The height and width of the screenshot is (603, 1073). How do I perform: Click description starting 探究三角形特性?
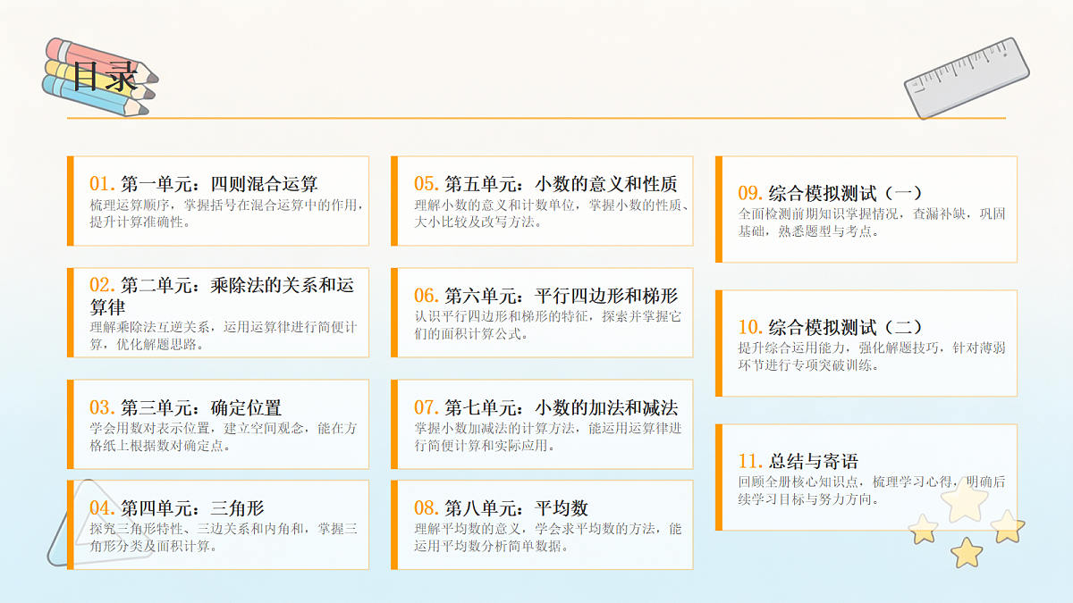[224, 538]
